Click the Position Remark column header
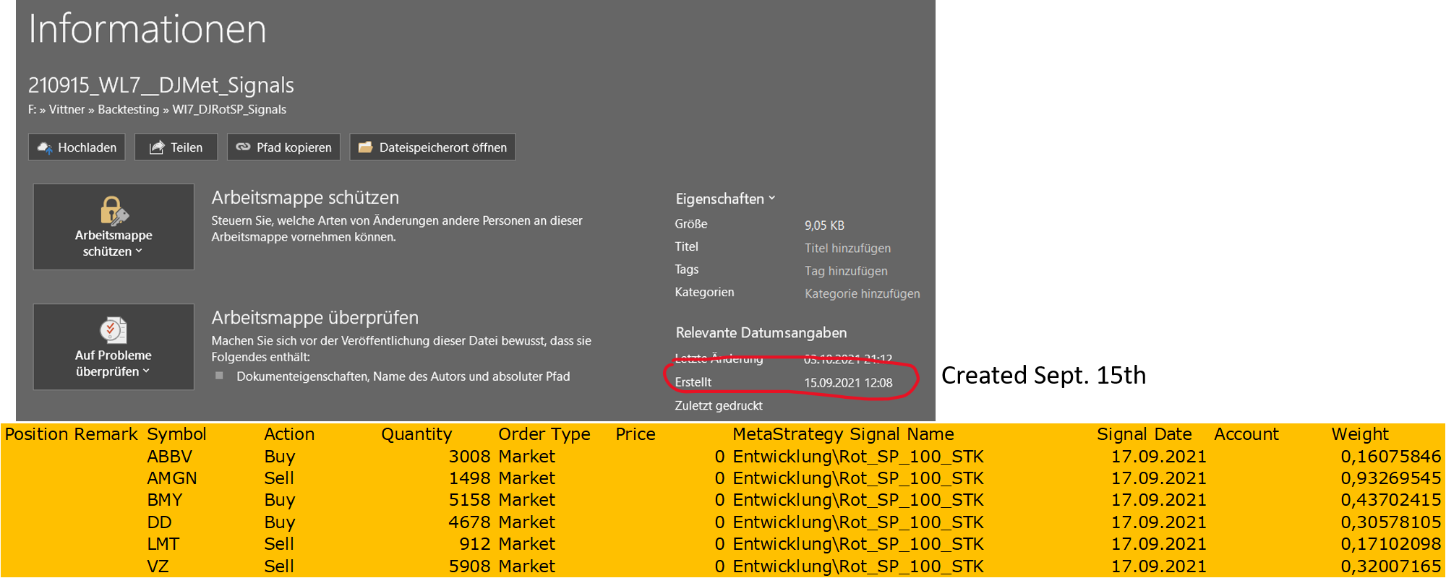The height and width of the screenshot is (578, 1446). click(71, 434)
